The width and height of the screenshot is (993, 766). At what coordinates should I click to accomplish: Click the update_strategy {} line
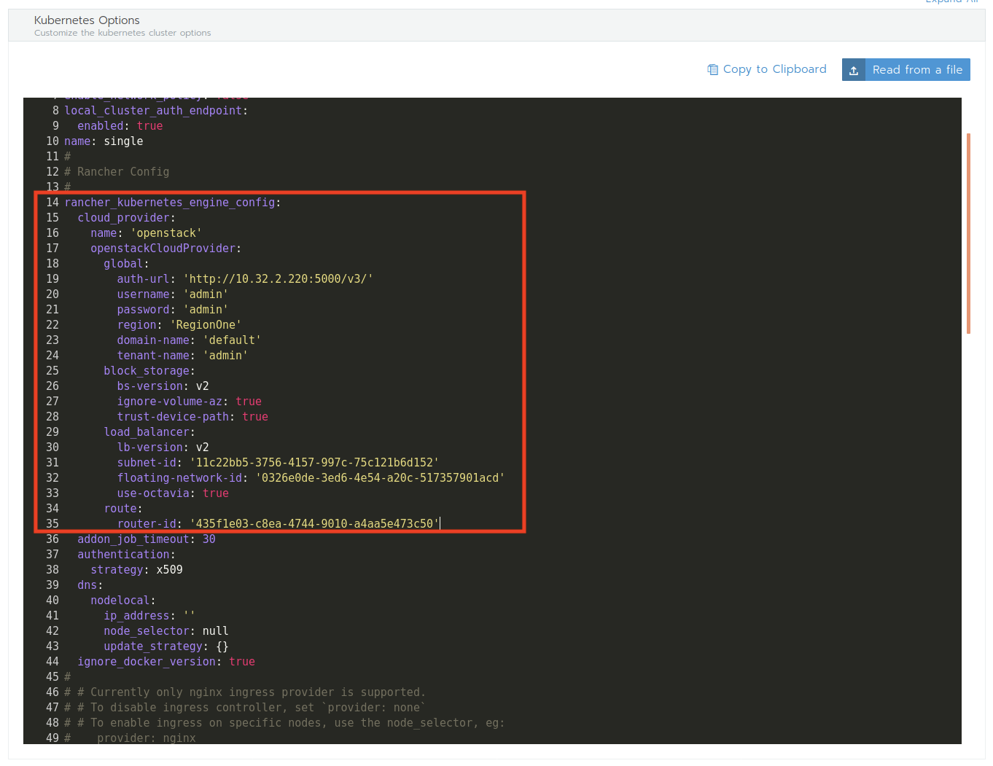click(x=166, y=646)
